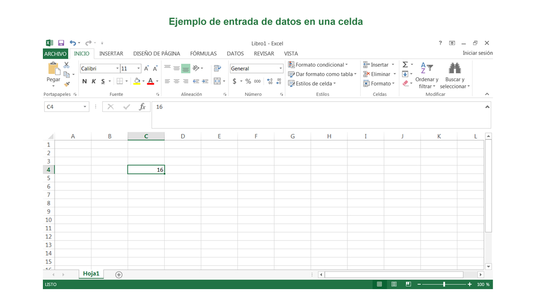Screen dimensions: 536x293
Task: Click the Copy icon
Action: 67,74
